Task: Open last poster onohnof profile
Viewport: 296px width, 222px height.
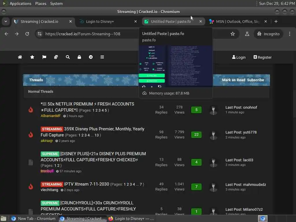Action: click(x=250, y=108)
